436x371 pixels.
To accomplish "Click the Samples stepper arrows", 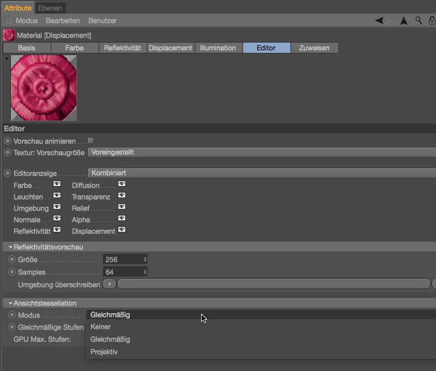I will coord(145,272).
